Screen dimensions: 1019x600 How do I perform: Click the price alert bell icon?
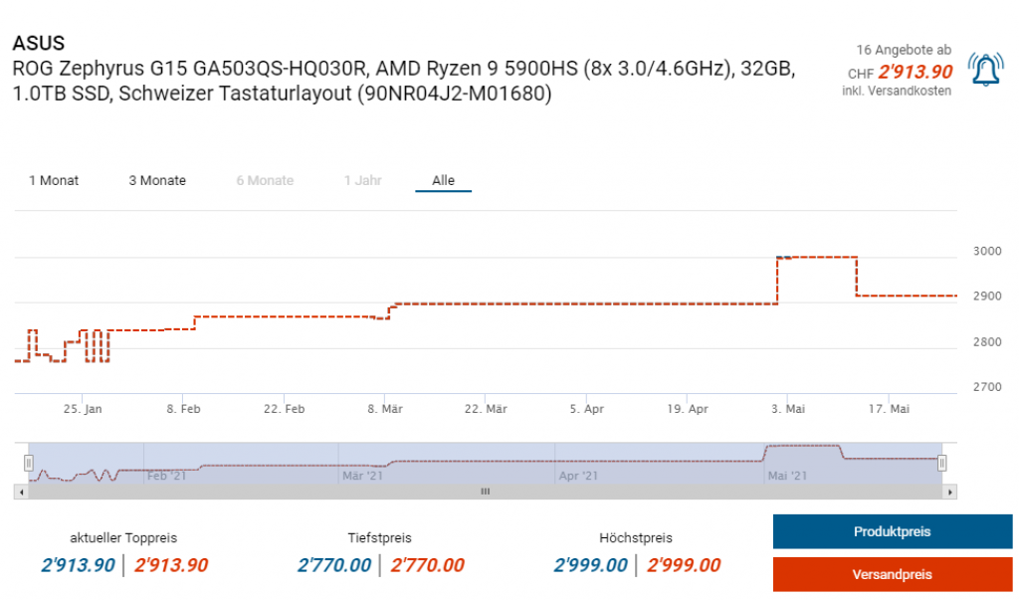tap(985, 70)
